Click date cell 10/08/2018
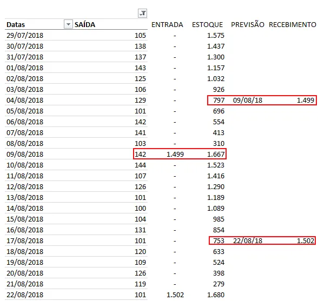The width and height of the screenshot is (318, 301). point(25,165)
